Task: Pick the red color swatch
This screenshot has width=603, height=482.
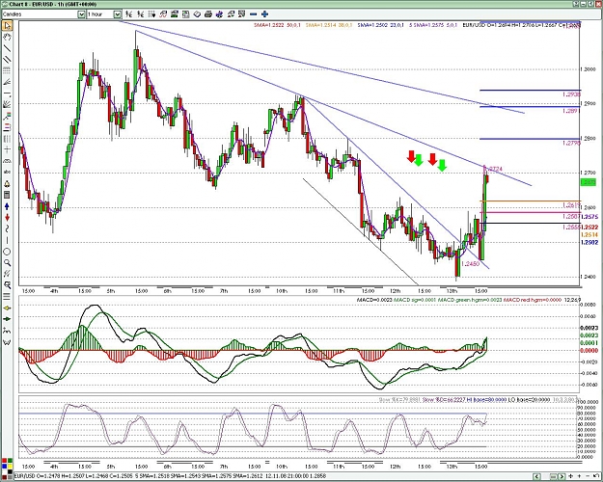Action: click(x=4, y=460)
